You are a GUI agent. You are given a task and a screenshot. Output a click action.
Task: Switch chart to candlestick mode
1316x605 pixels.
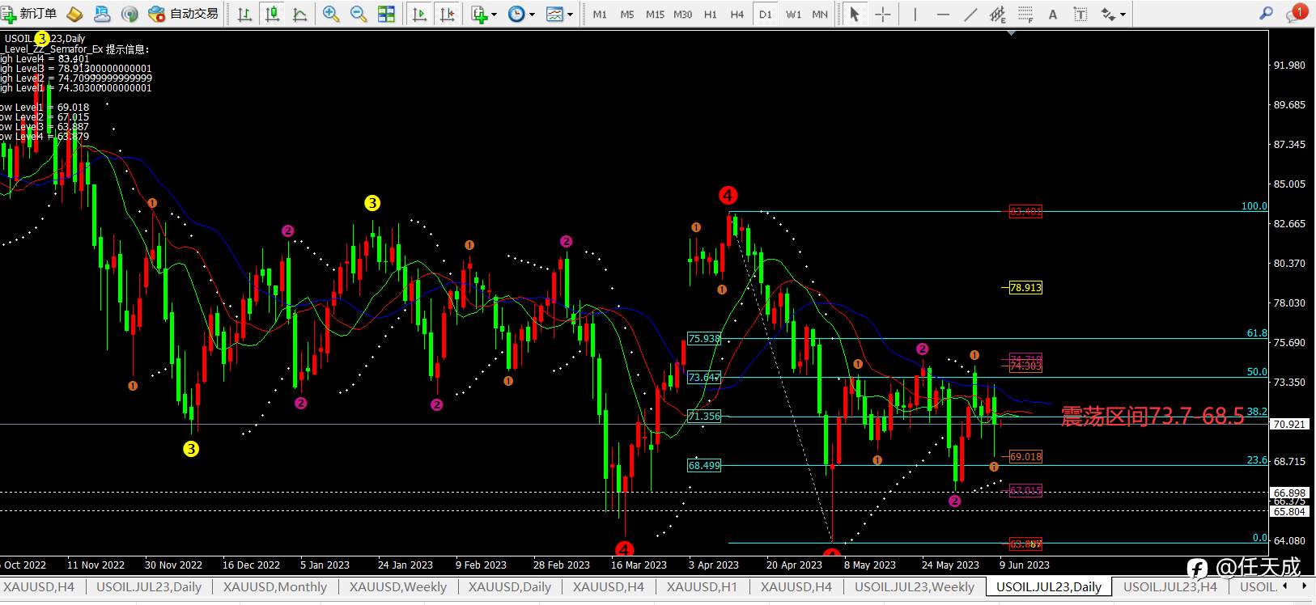click(272, 14)
